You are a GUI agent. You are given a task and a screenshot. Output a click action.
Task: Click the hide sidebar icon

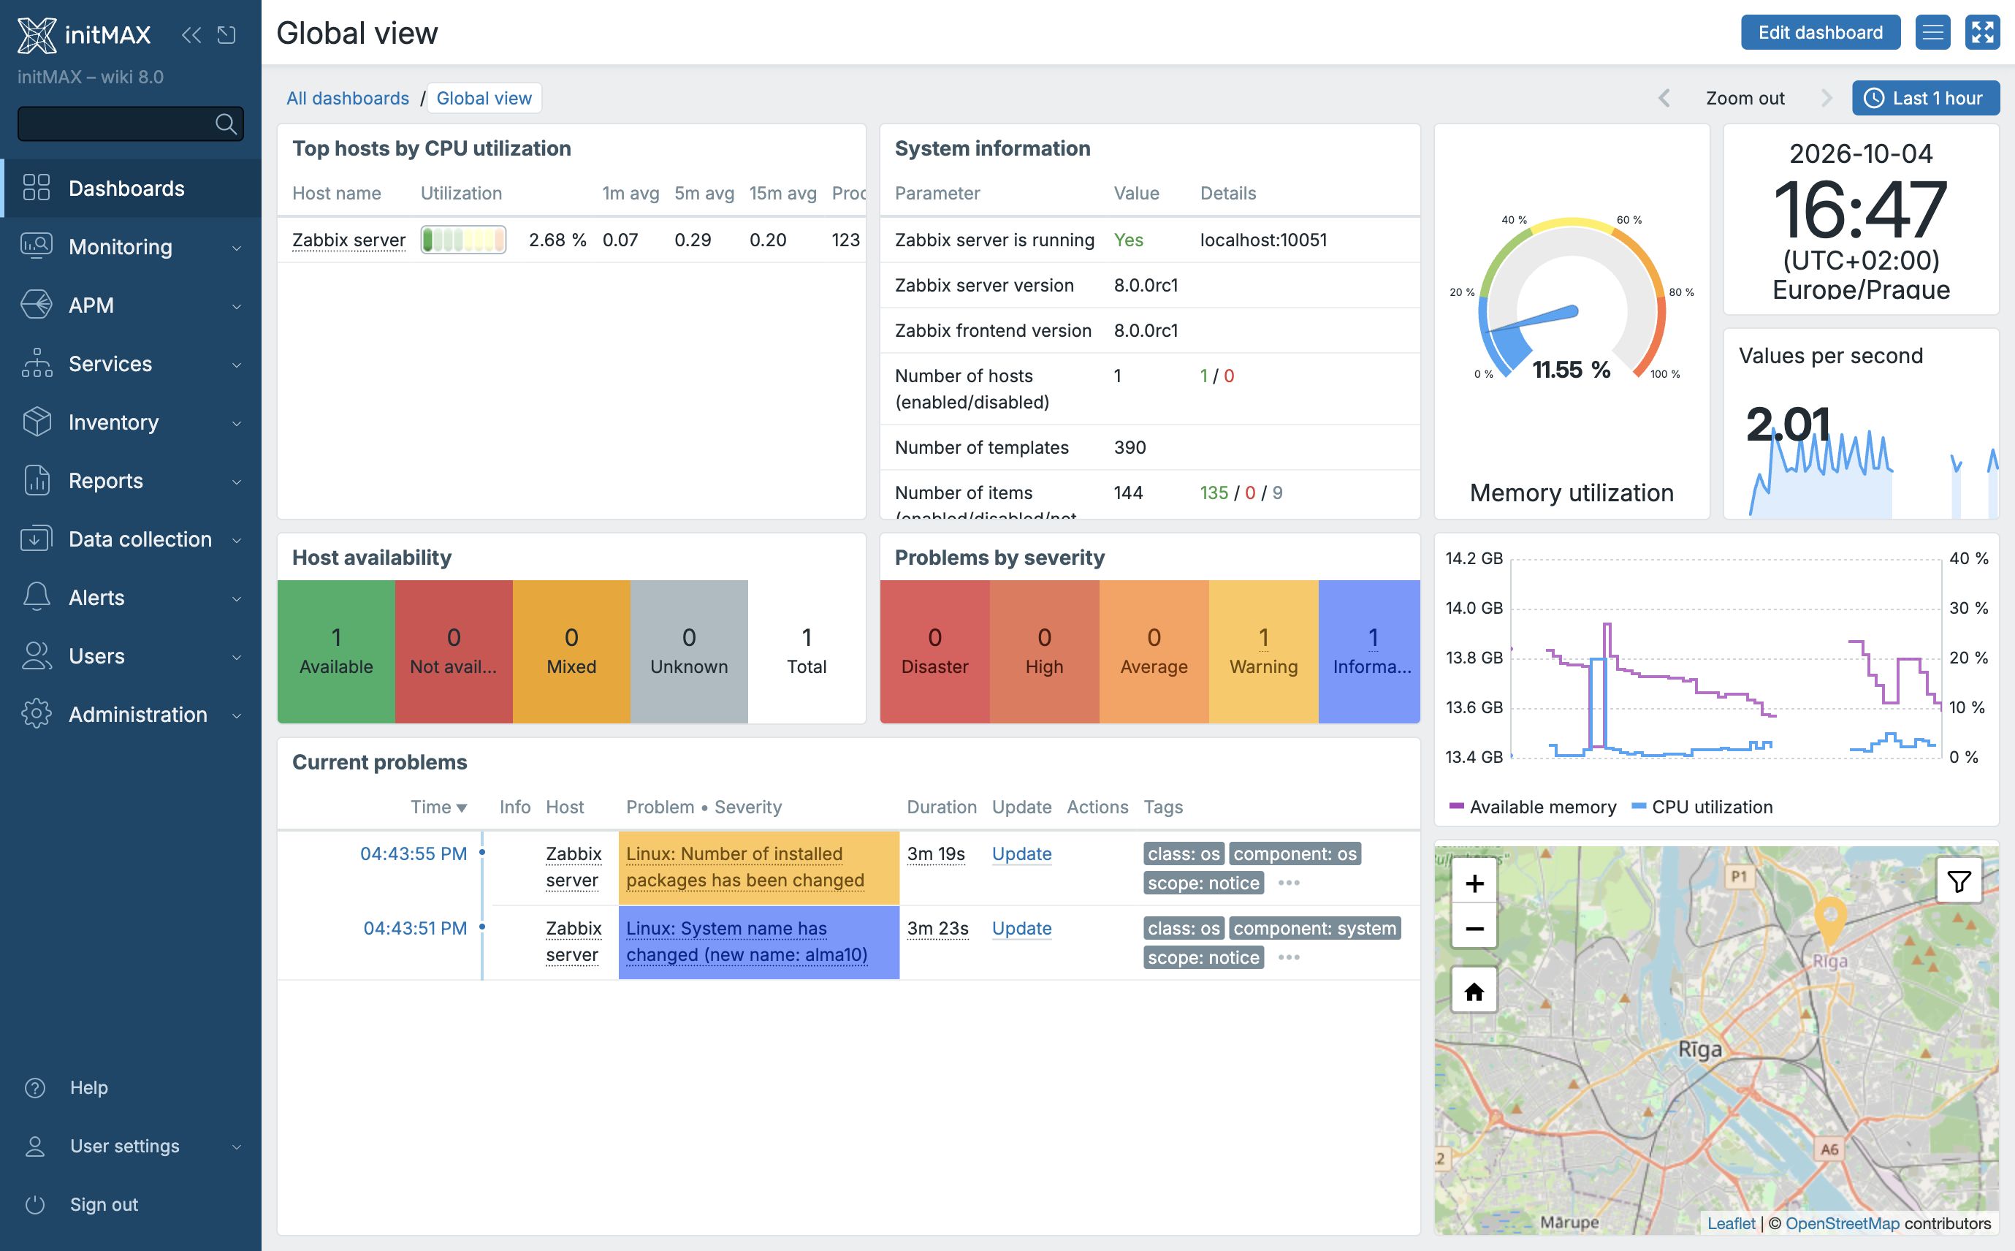[226, 35]
